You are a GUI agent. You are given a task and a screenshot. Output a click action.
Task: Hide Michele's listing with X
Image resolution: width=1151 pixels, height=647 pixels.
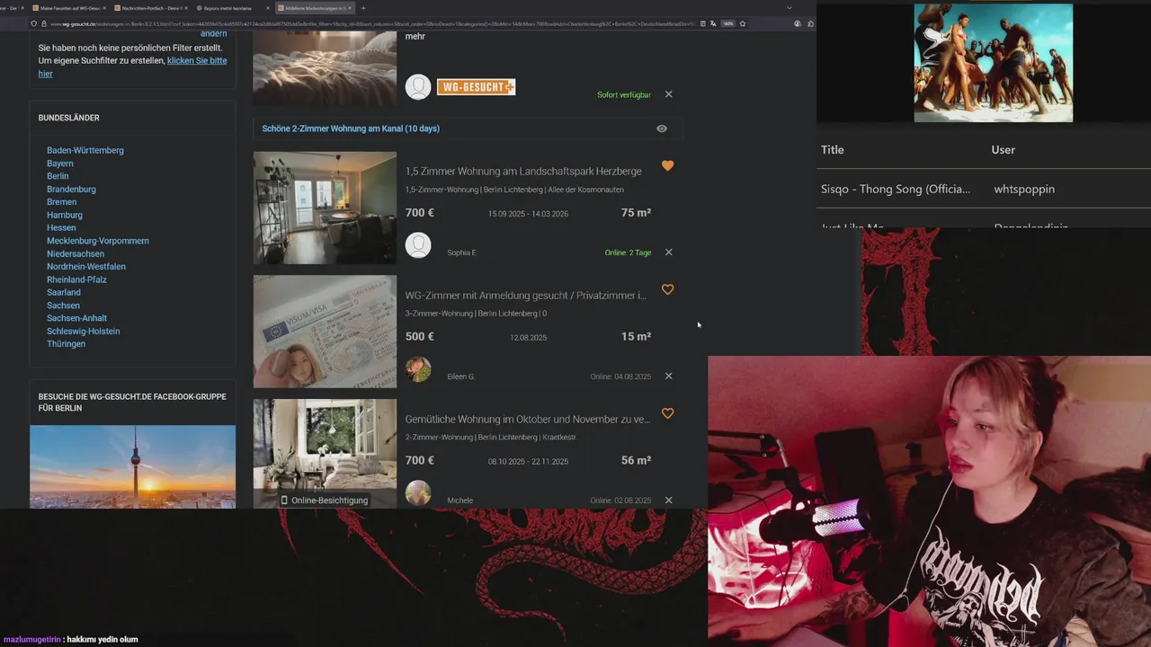668,501
